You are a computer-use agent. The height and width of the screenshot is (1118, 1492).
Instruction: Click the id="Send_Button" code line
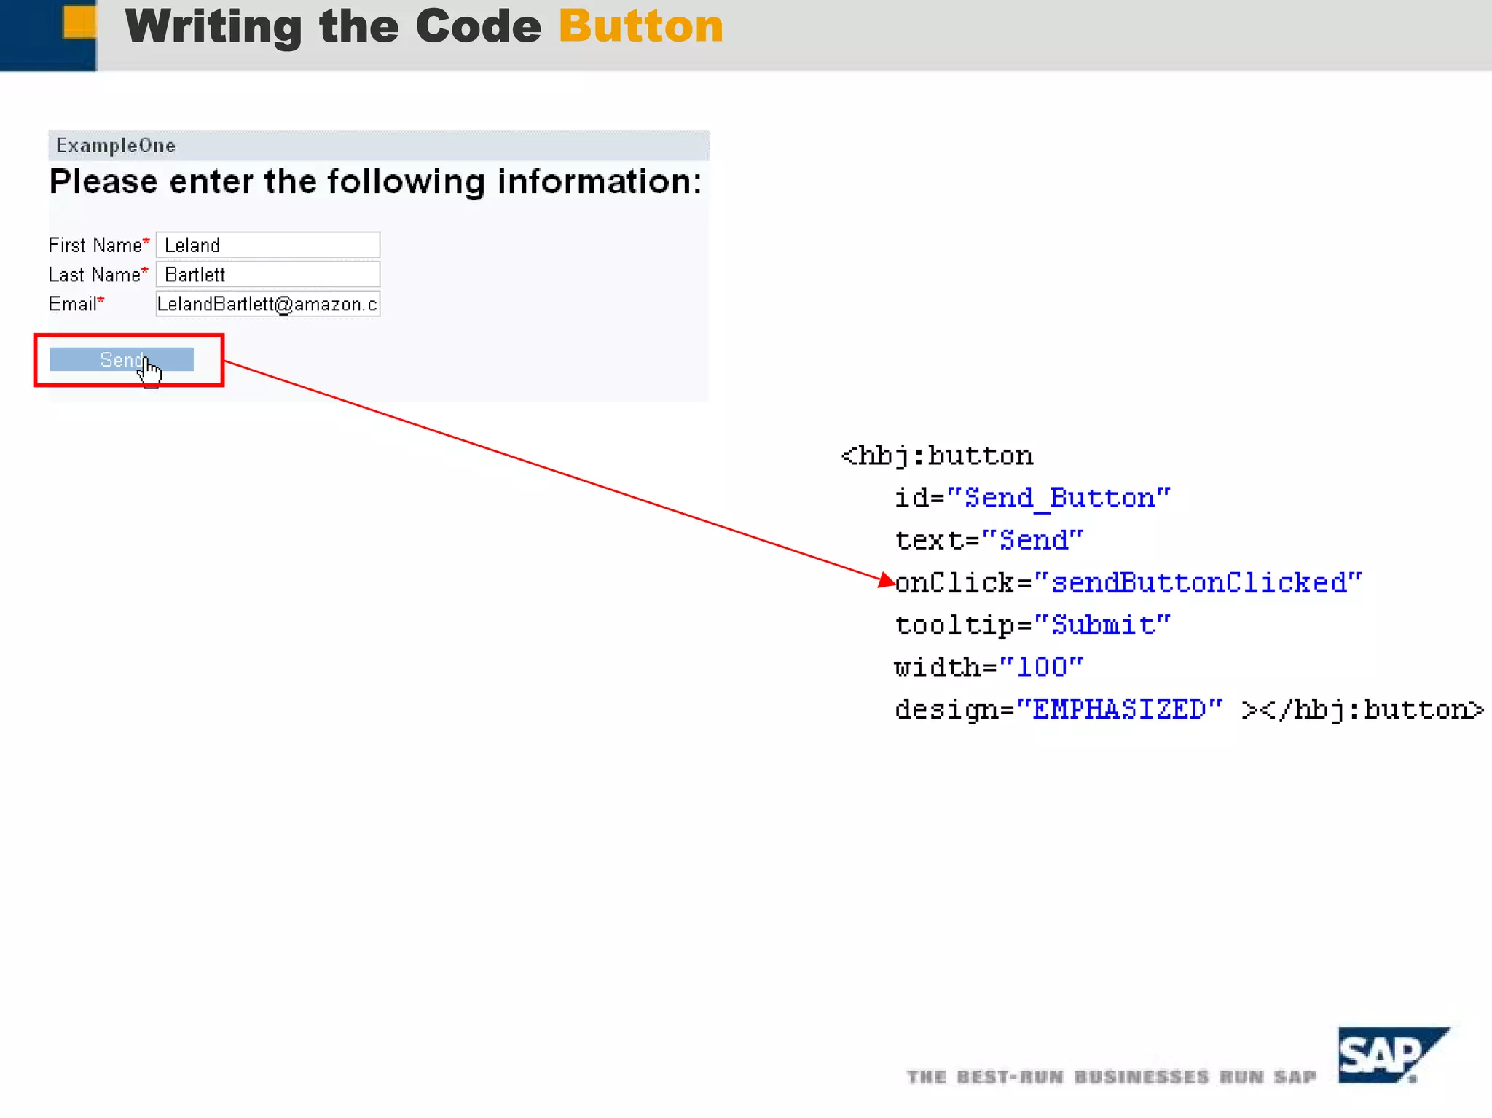1032,499
